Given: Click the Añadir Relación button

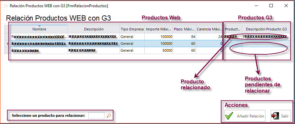Looking at the screenshot, I should (245, 116).
